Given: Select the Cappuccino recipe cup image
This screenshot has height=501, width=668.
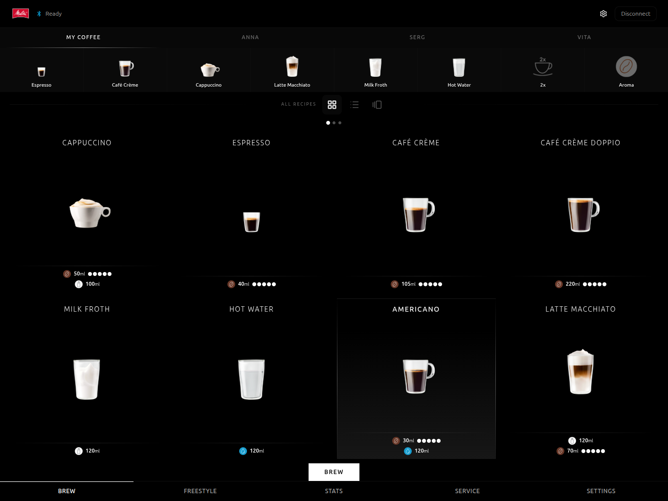Looking at the screenshot, I should (x=90, y=213).
